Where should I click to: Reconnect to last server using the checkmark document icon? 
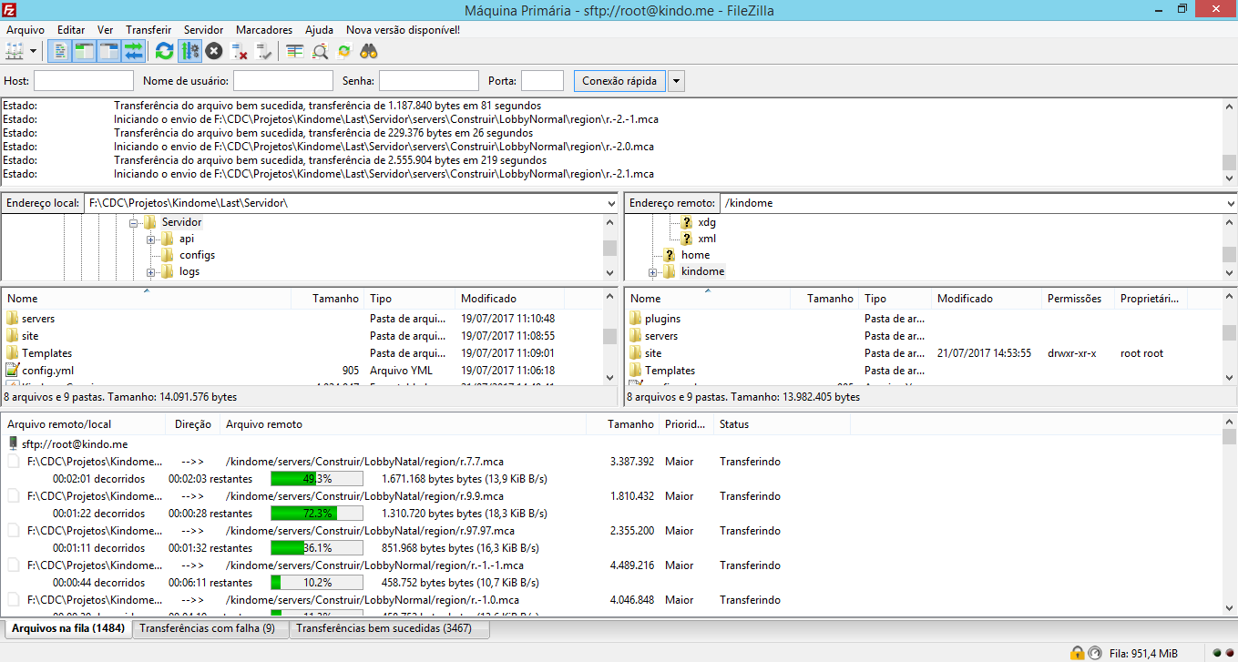point(264,51)
